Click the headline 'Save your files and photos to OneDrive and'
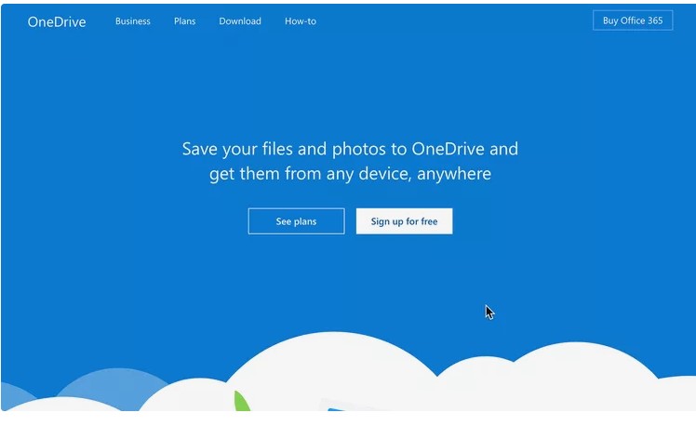The image size is (696, 426). 350,149
